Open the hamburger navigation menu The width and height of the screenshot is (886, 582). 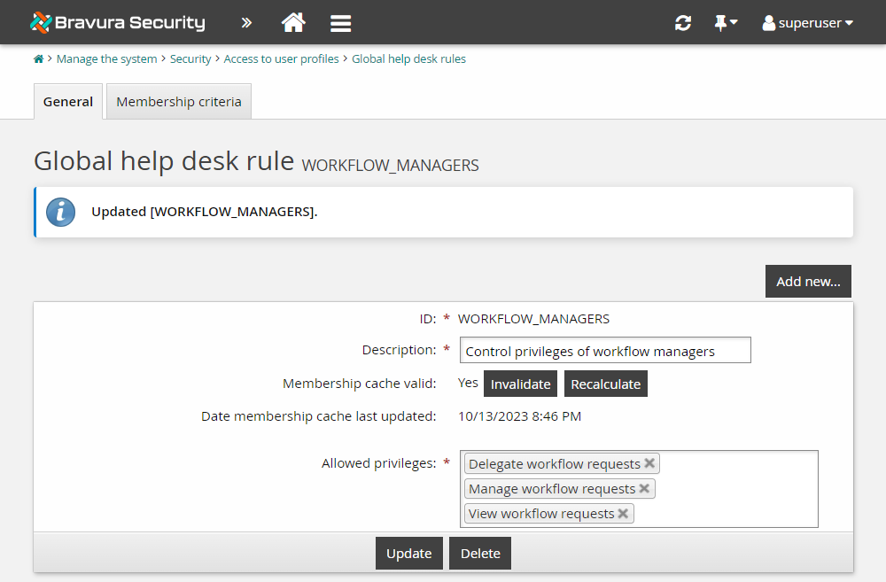340,22
